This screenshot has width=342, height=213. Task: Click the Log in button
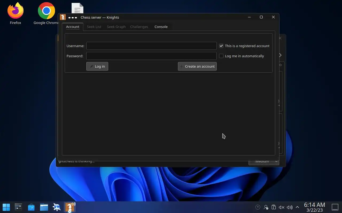click(97, 66)
